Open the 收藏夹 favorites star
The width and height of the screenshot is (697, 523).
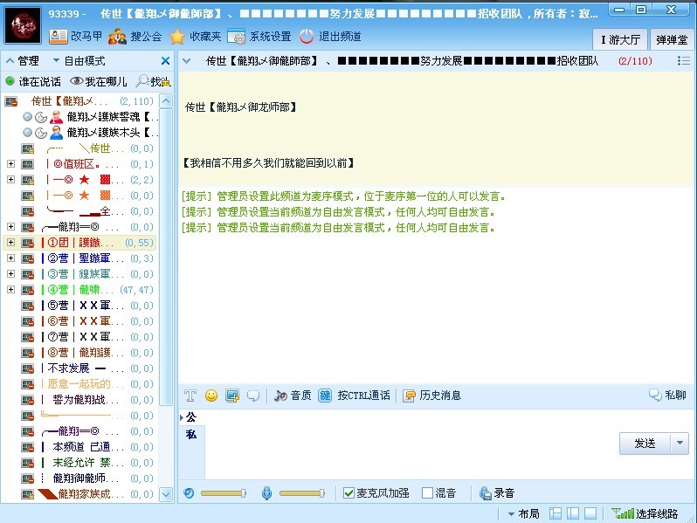177,37
